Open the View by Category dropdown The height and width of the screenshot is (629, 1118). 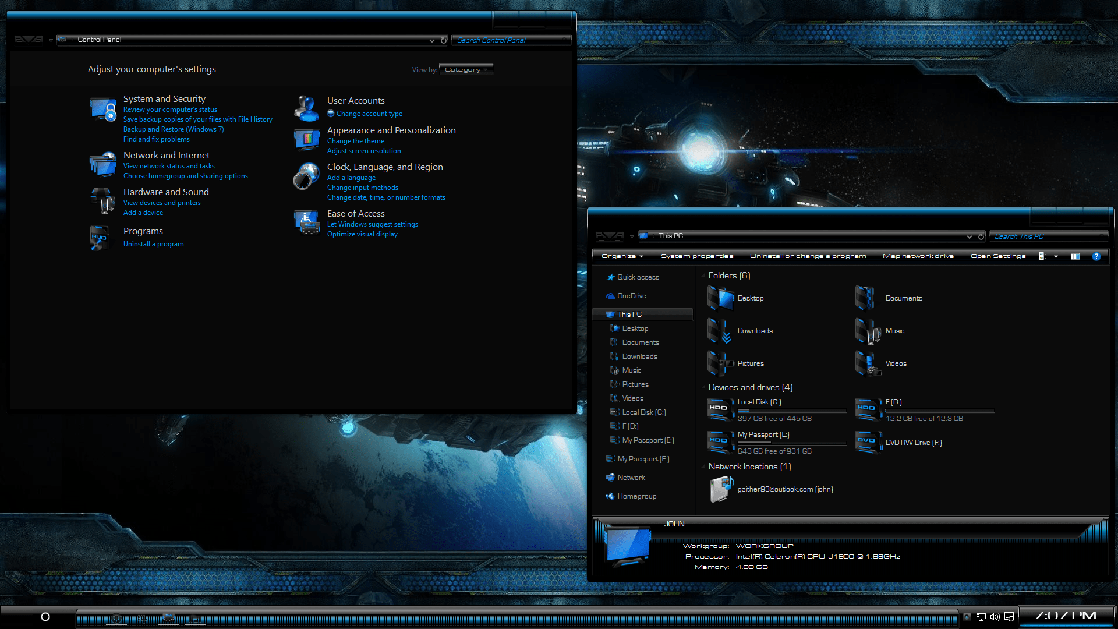point(466,70)
